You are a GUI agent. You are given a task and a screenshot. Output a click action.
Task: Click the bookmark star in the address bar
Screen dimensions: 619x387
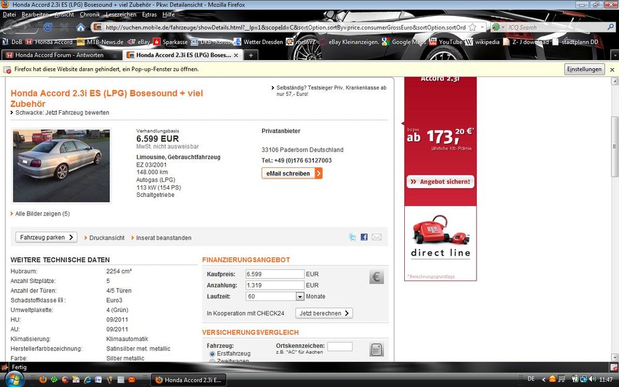pos(472,27)
